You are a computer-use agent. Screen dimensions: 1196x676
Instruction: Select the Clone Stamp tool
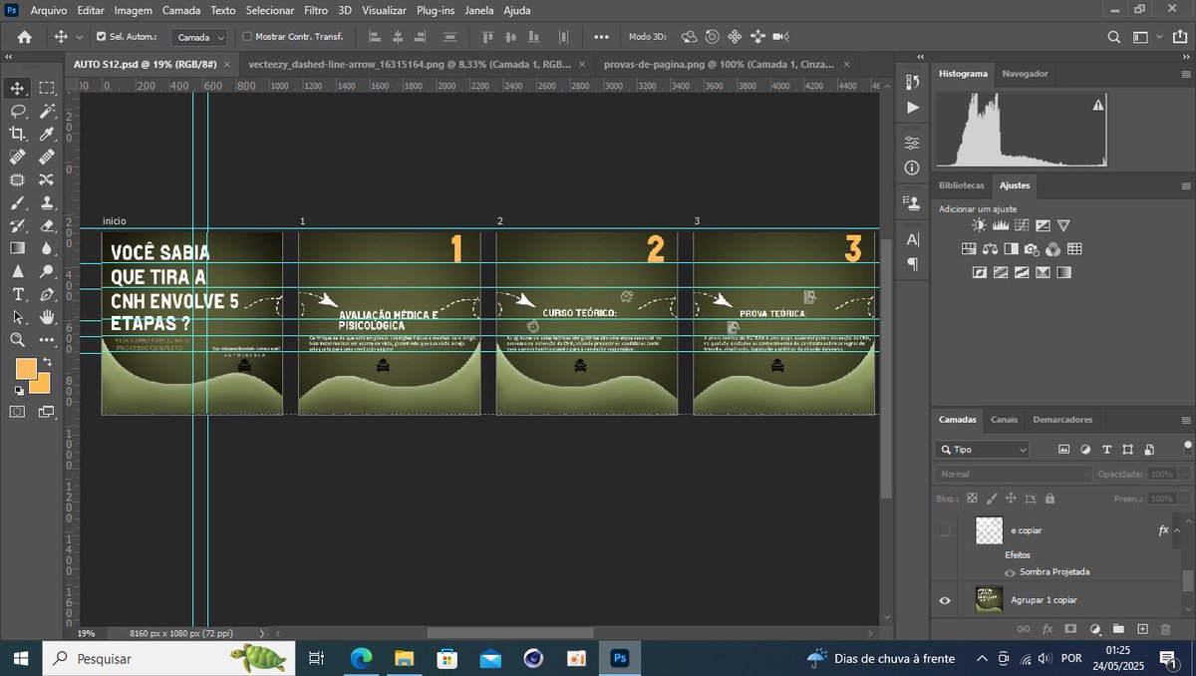point(47,202)
